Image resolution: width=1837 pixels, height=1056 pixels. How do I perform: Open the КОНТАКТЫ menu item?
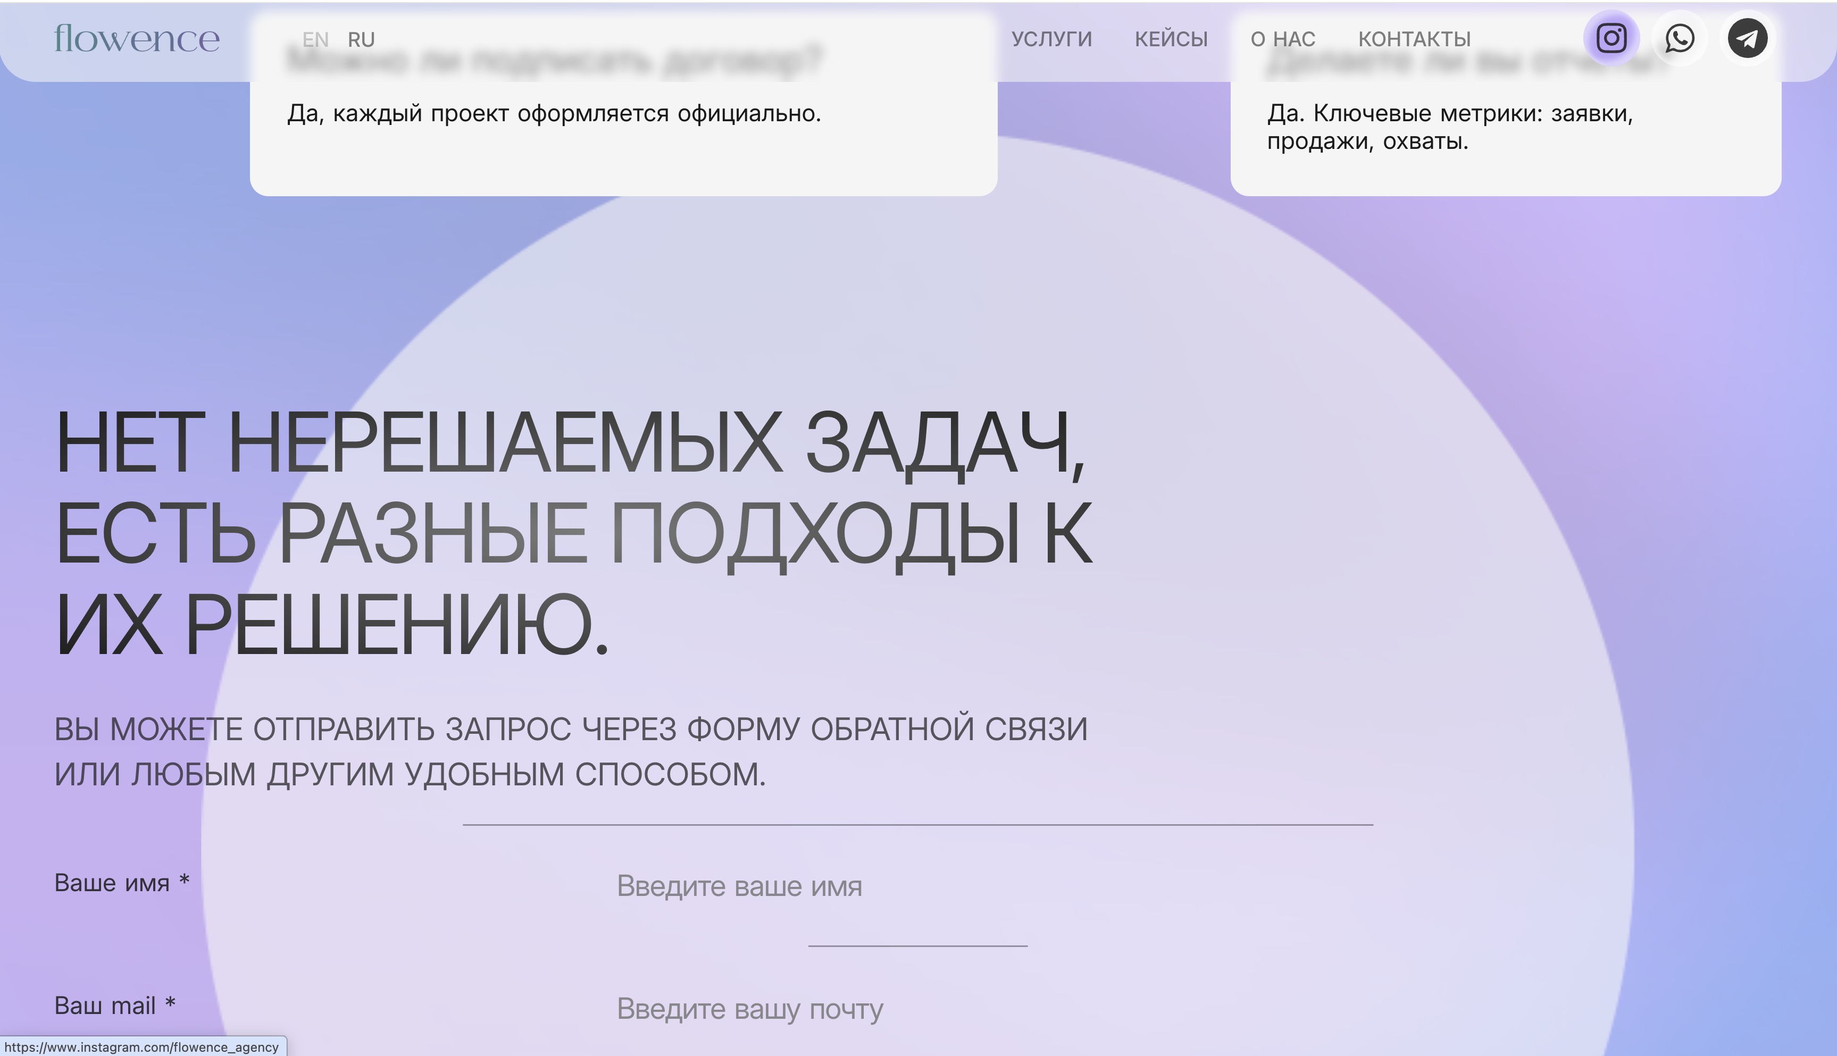(x=1414, y=39)
